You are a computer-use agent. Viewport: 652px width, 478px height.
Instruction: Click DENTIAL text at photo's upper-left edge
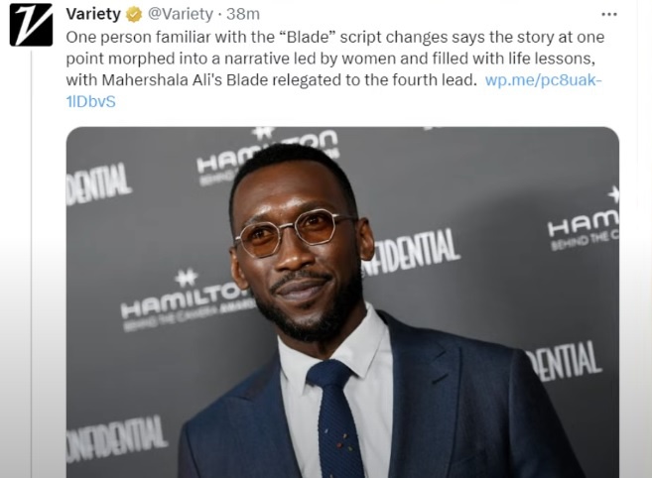[x=98, y=183]
